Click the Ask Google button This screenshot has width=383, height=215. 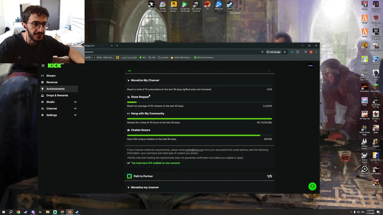[x=273, y=52]
